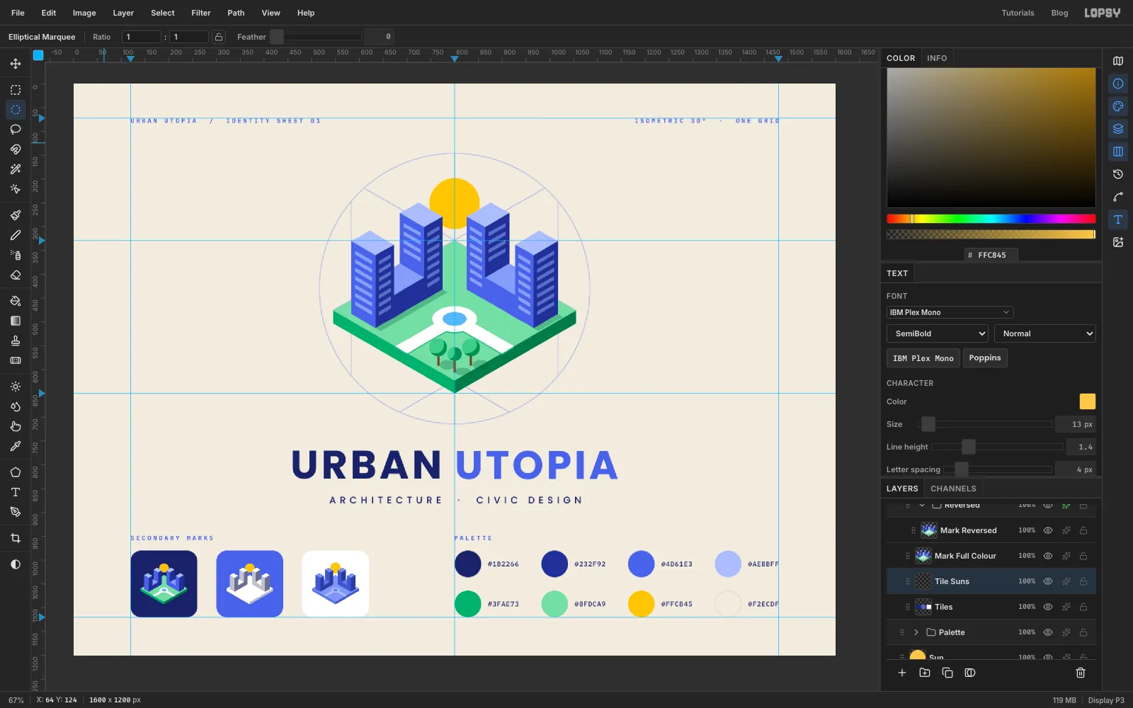Click the IBM Plex Mono font button
The width and height of the screenshot is (1133, 708).
(x=923, y=358)
